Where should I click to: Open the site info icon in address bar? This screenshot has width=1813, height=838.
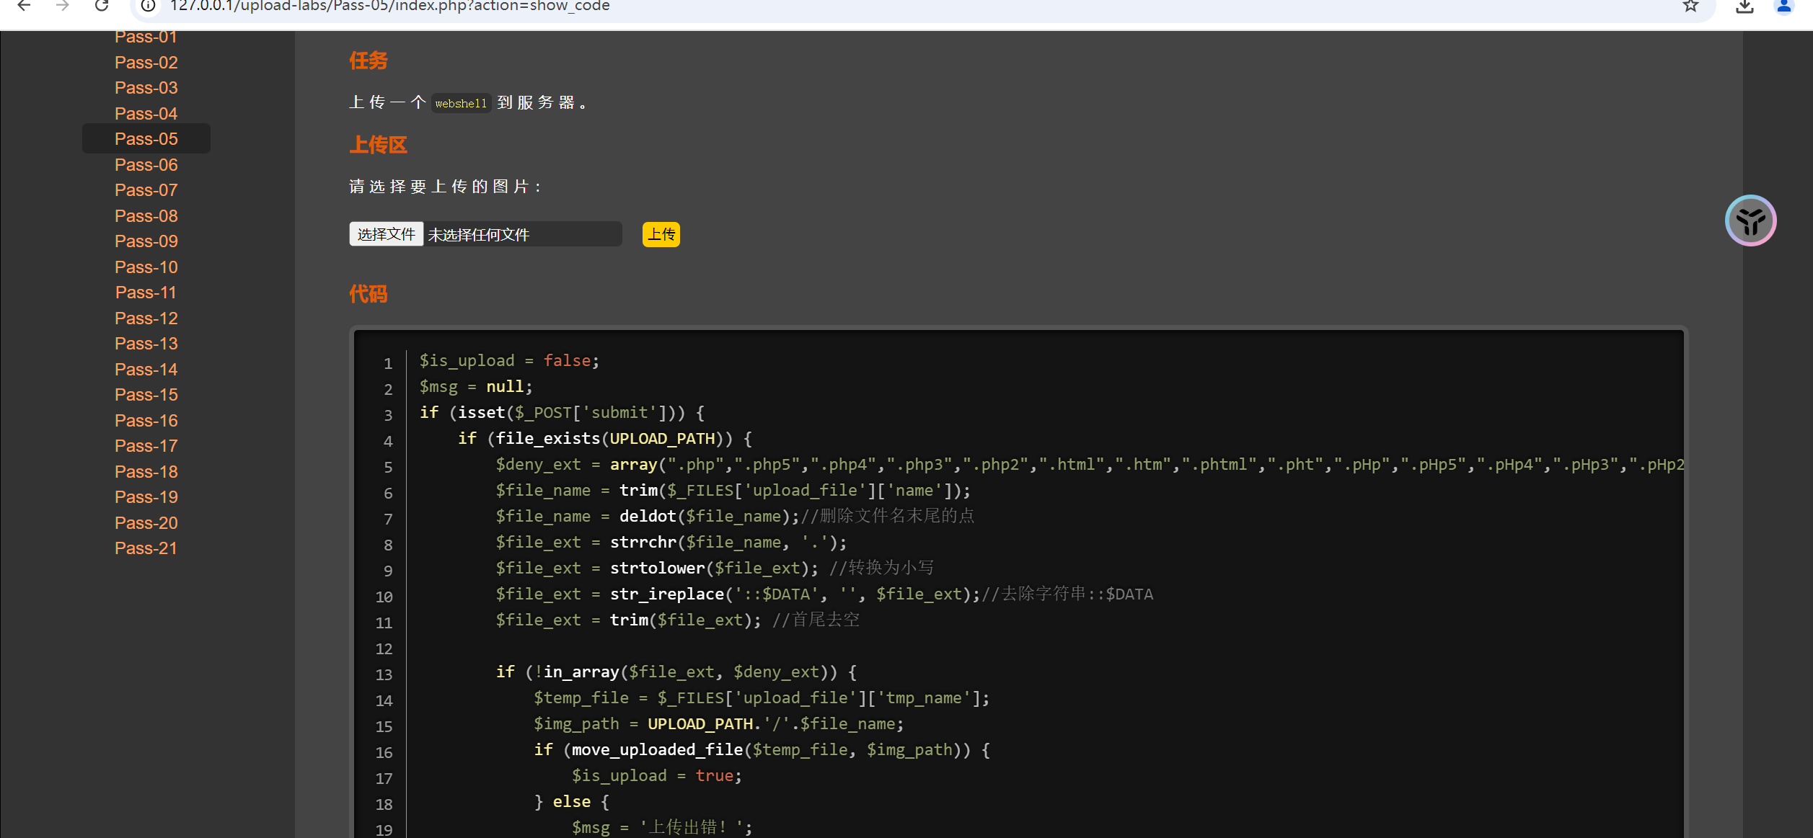pyautogui.click(x=148, y=6)
